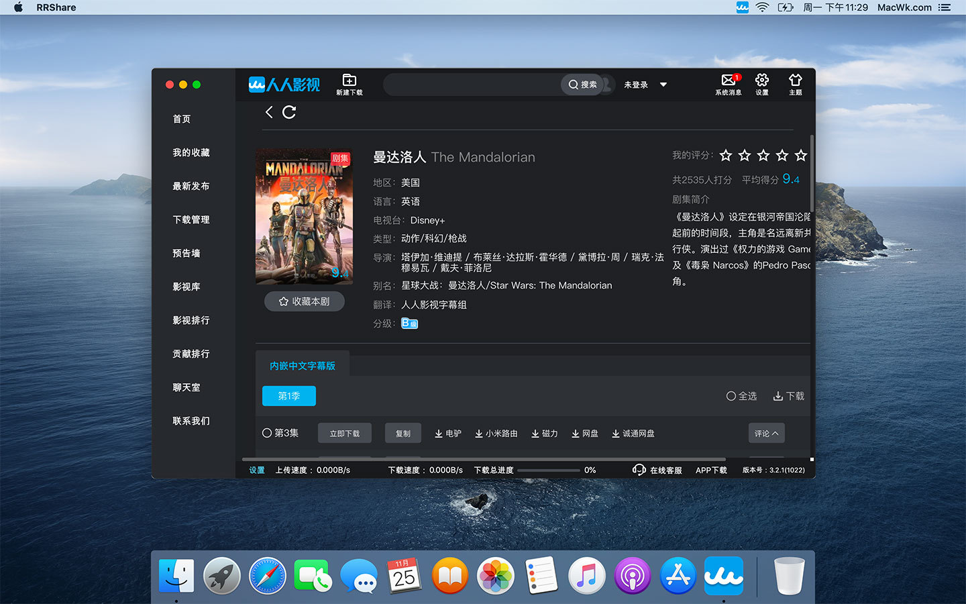Click into the search input field

tap(472, 85)
